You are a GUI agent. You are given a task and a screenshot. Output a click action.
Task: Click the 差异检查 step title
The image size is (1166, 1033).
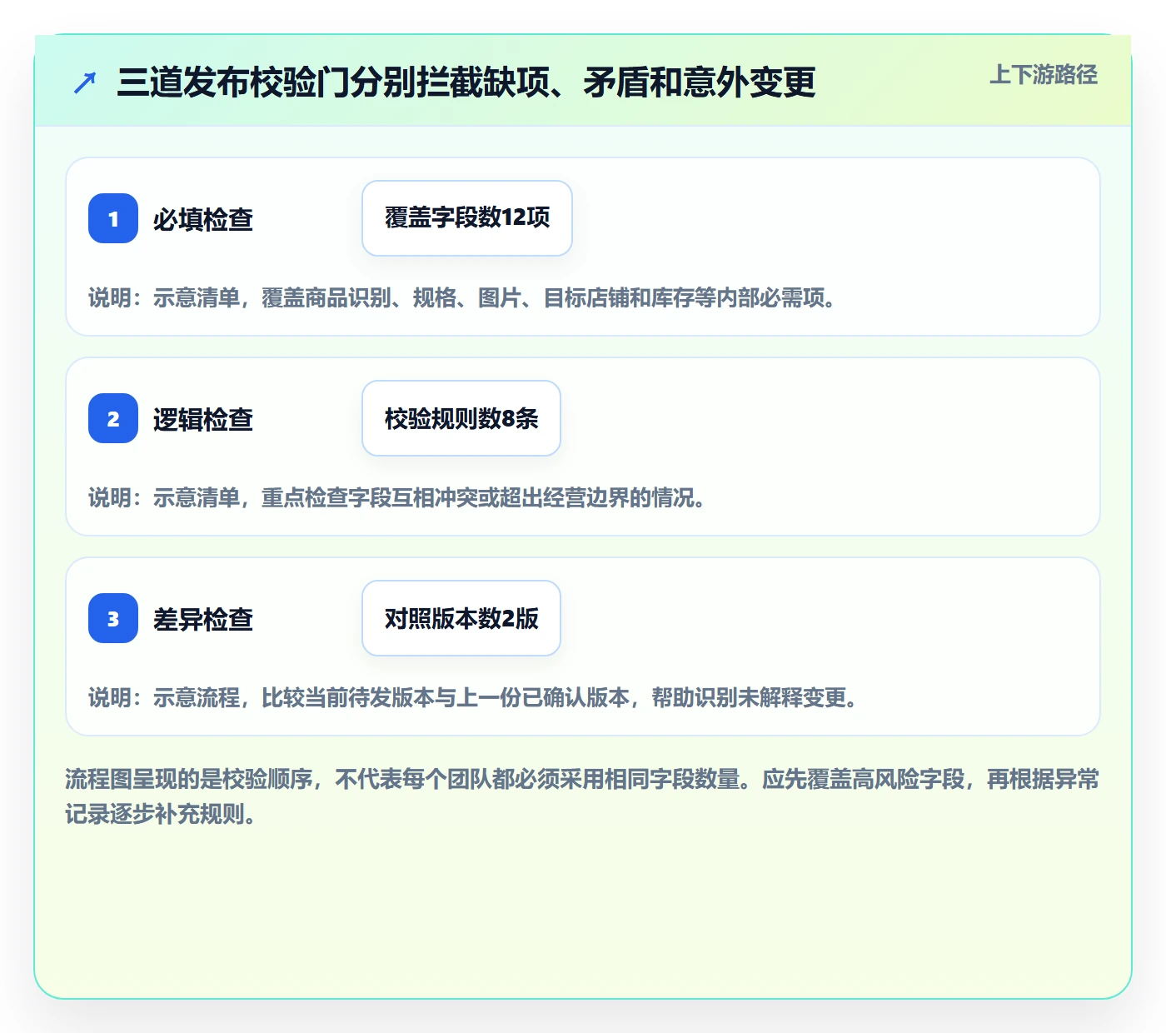coord(203,619)
